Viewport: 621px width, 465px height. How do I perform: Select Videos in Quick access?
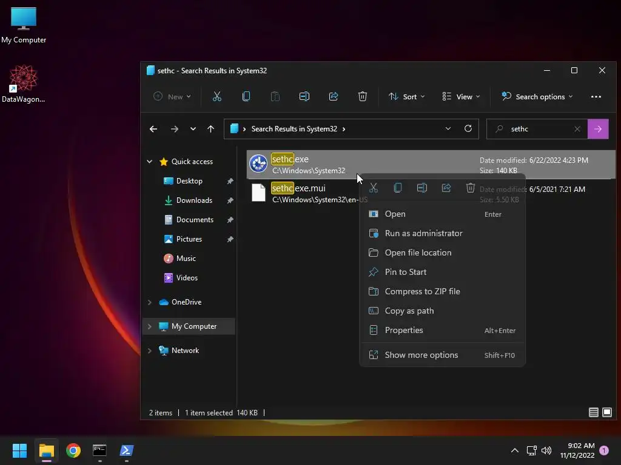[187, 277]
